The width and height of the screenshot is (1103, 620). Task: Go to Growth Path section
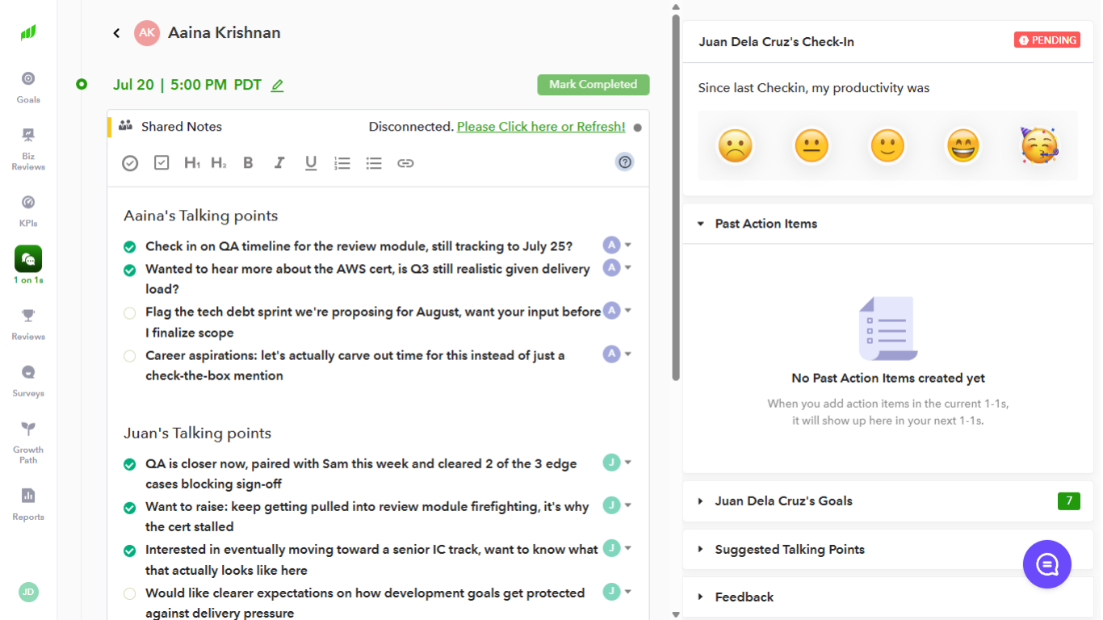[x=28, y=442]
